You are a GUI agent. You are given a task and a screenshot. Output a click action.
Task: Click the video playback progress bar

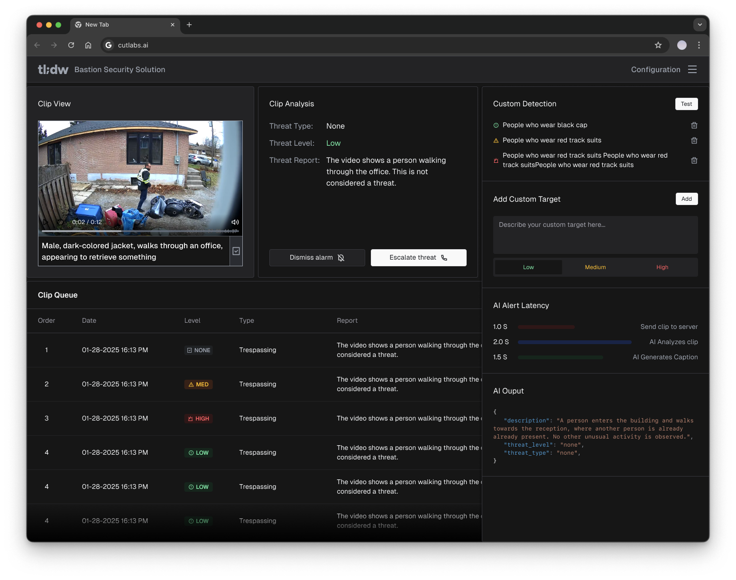(139, 231)
